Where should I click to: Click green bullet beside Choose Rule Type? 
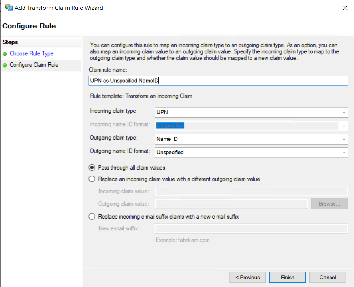(x=5, y=54)
